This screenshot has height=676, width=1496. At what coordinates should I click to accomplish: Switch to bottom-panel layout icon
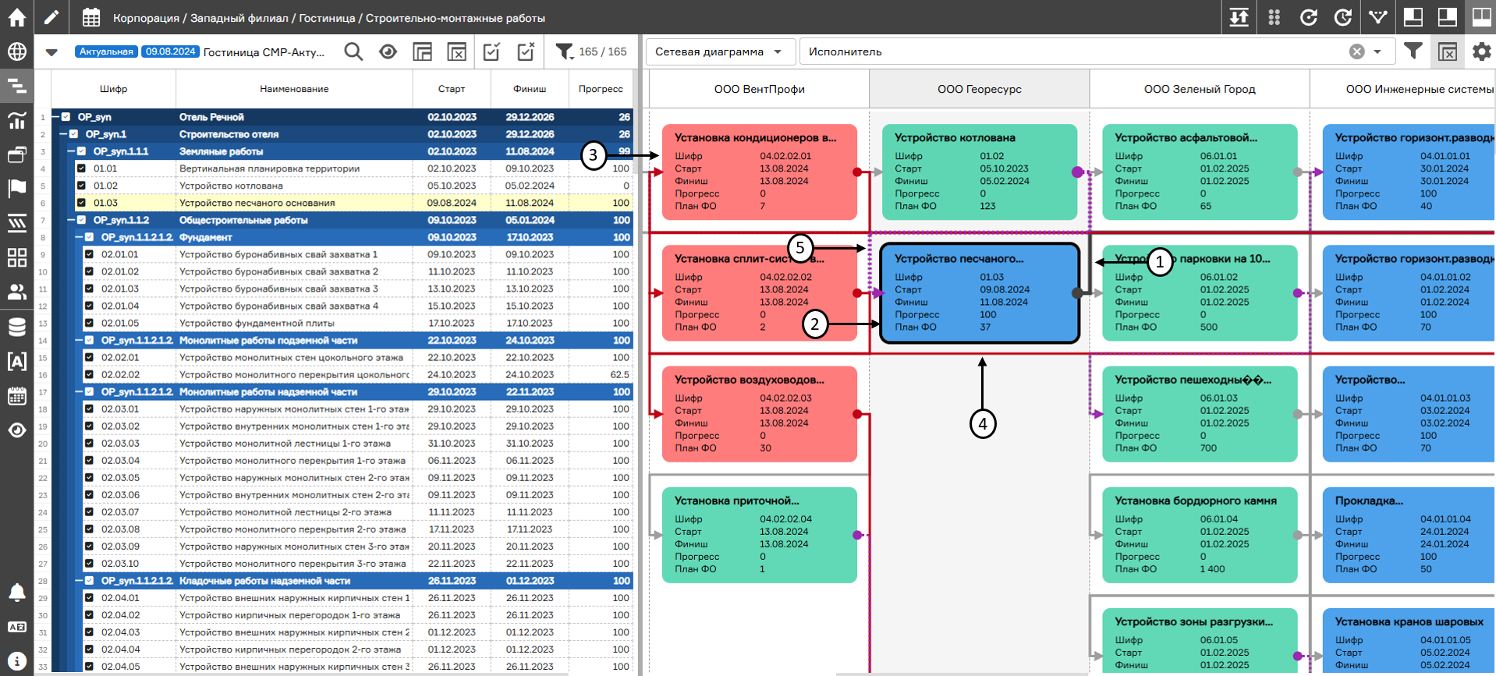1447,17
